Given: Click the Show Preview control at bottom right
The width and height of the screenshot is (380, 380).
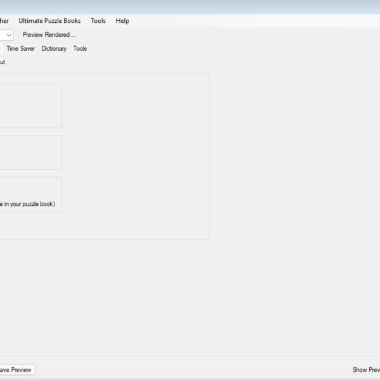Looking at the screenshot, I should [x=366, y=370].
